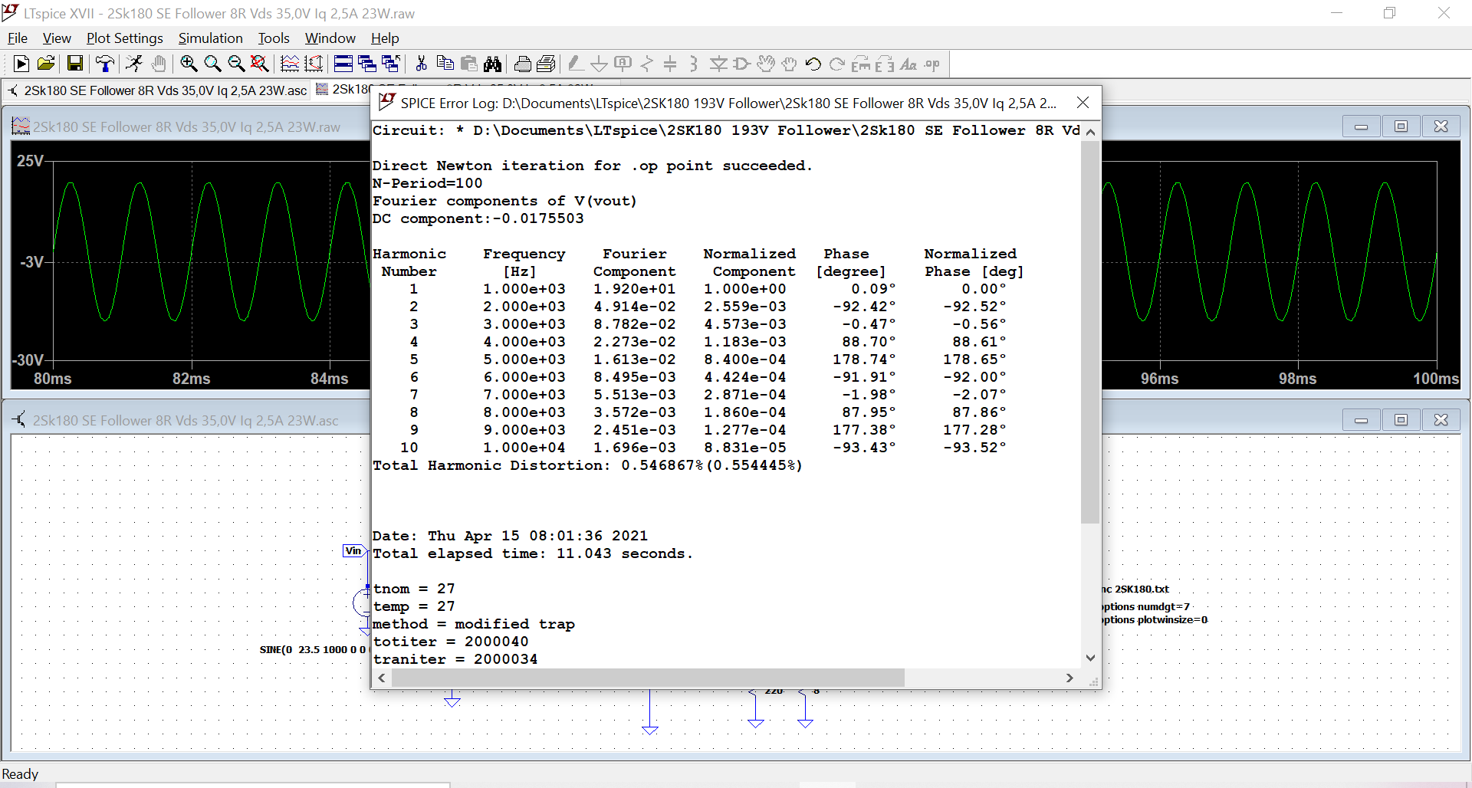Click the SPICE directive '.op' icon
This screenshot has width=1472, height=788.
pyautogui.click(x=932, y=64)
